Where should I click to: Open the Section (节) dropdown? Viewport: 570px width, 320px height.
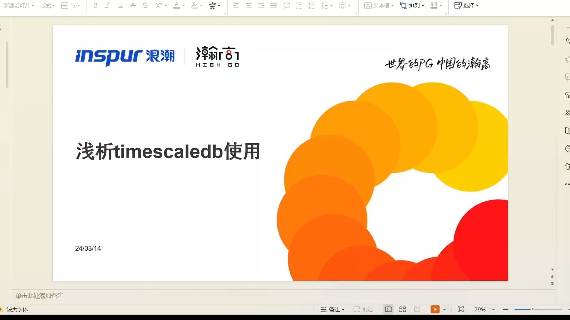(x=70, y=5)
